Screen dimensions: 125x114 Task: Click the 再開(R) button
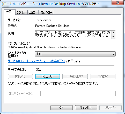tap(103, 76)
